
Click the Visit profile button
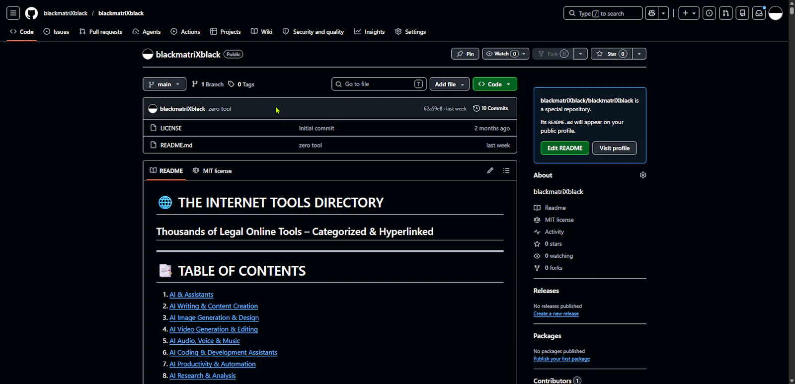pos(615,148)
